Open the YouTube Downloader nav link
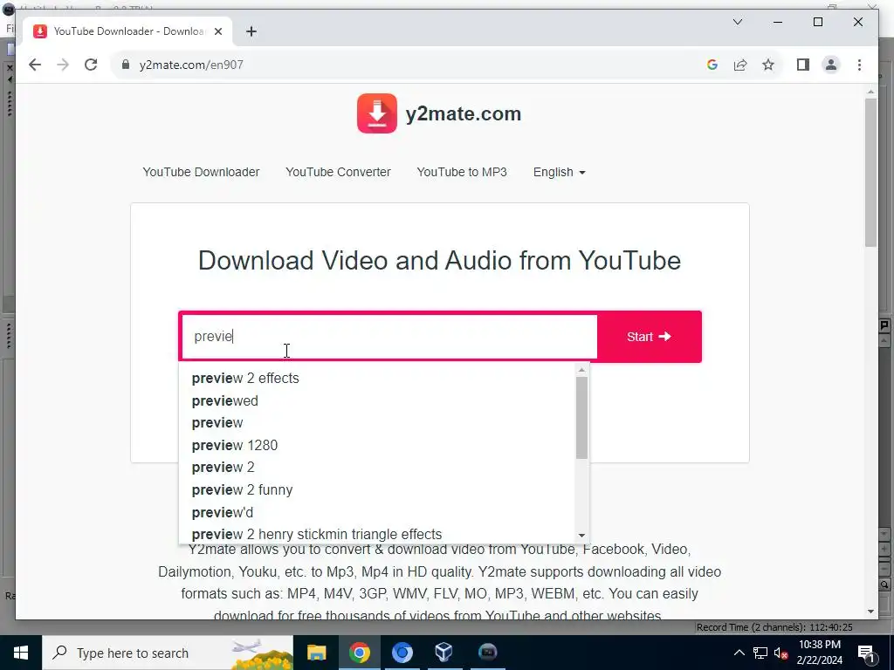 click(201, 172)
